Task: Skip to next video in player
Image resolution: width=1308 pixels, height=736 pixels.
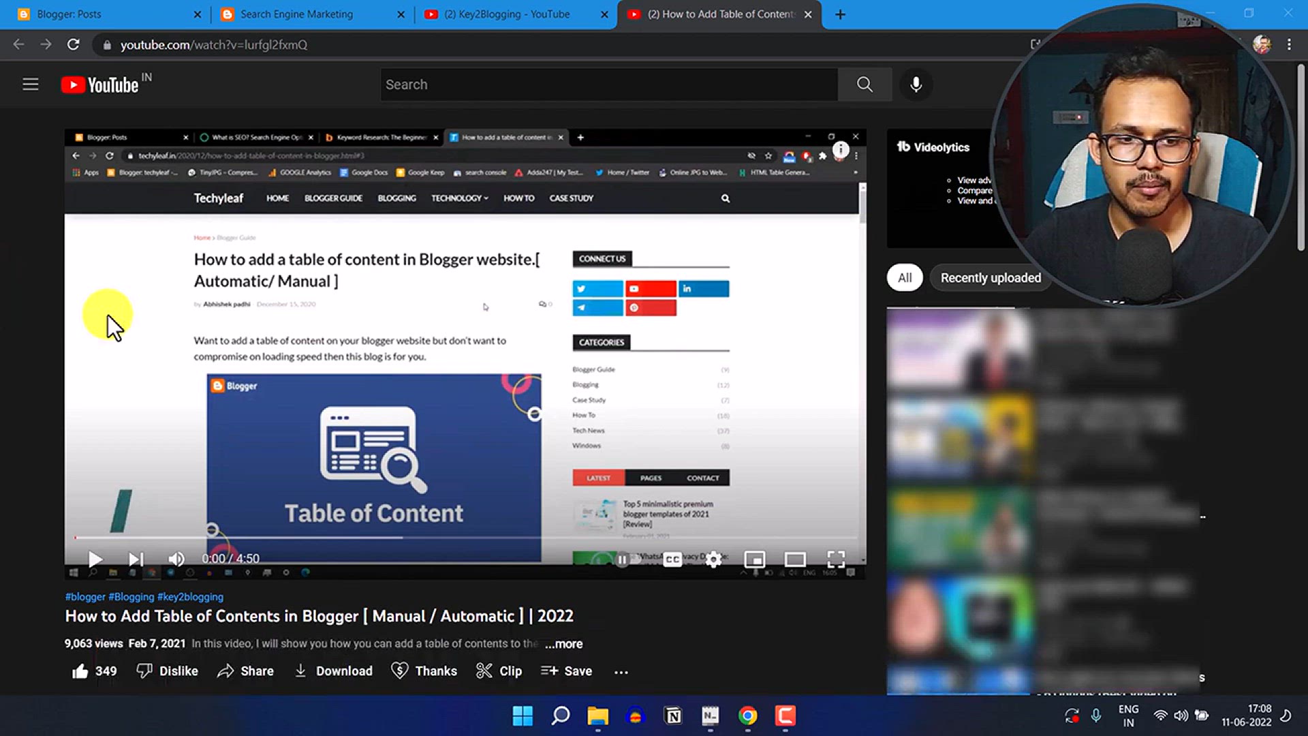Action: [x=136, y=559]
